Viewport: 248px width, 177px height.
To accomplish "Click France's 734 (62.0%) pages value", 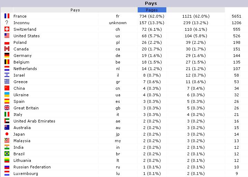I will coord(152,16).
